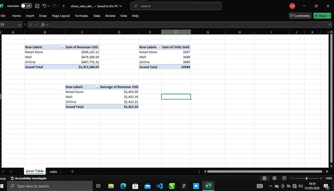Click the scroll left arrow of horizontal scrollbar

205,171
